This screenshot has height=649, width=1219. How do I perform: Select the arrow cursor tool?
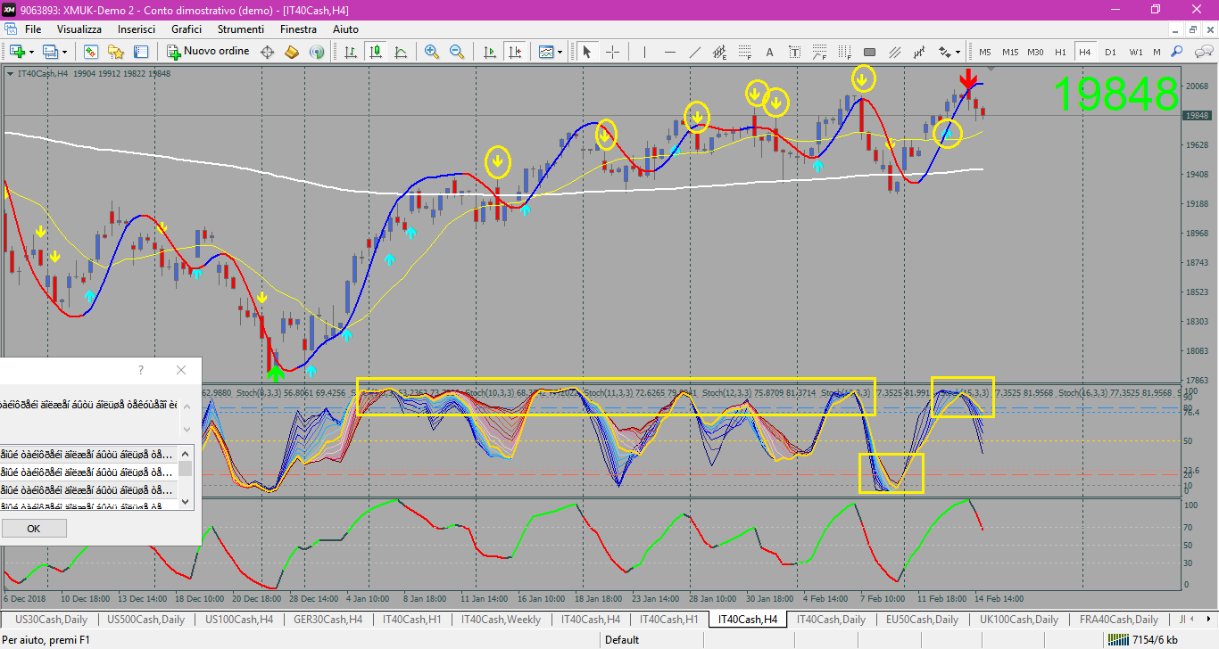click(x=587, y=52)
